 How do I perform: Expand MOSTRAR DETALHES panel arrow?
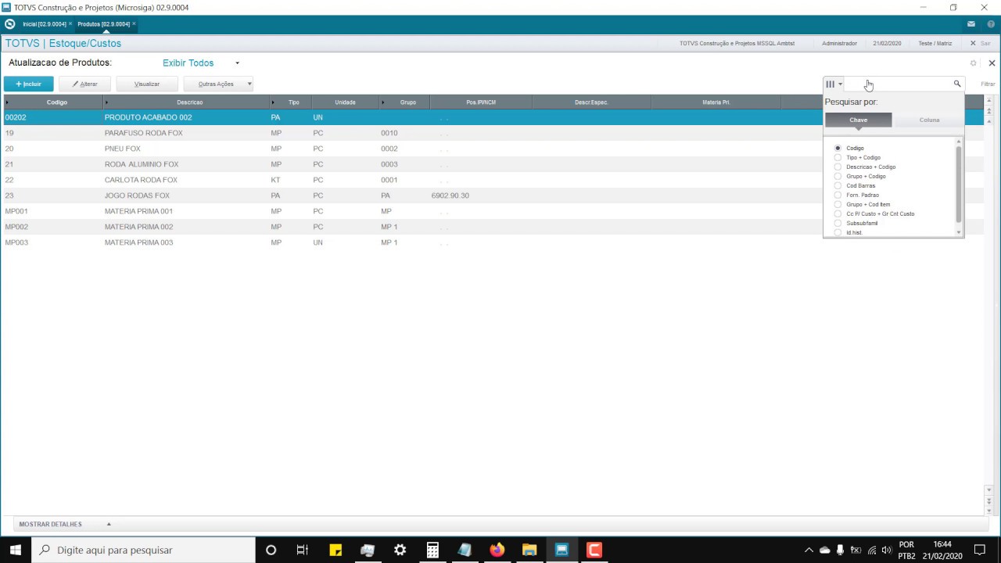tap(109, 524)
